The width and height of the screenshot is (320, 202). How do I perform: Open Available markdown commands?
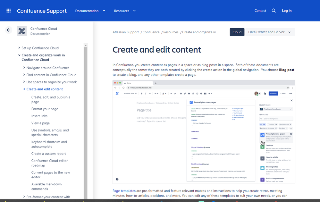pos(46,187)
